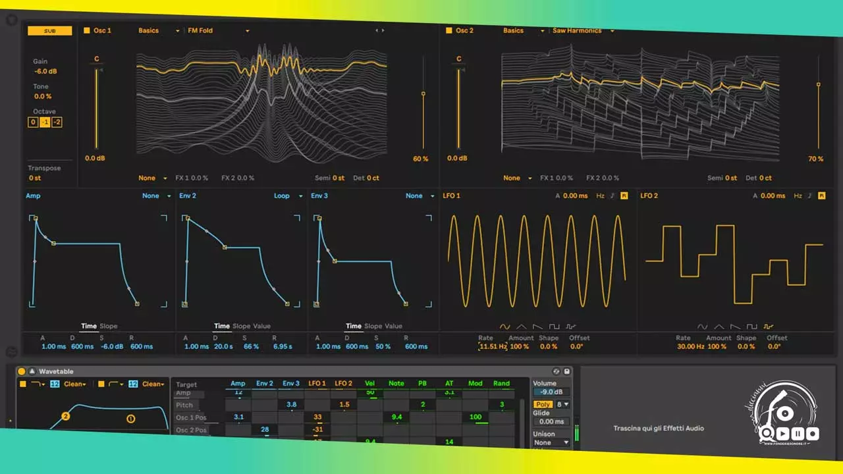
Task: Click the save preset disk icon
Action: [566, 371]
